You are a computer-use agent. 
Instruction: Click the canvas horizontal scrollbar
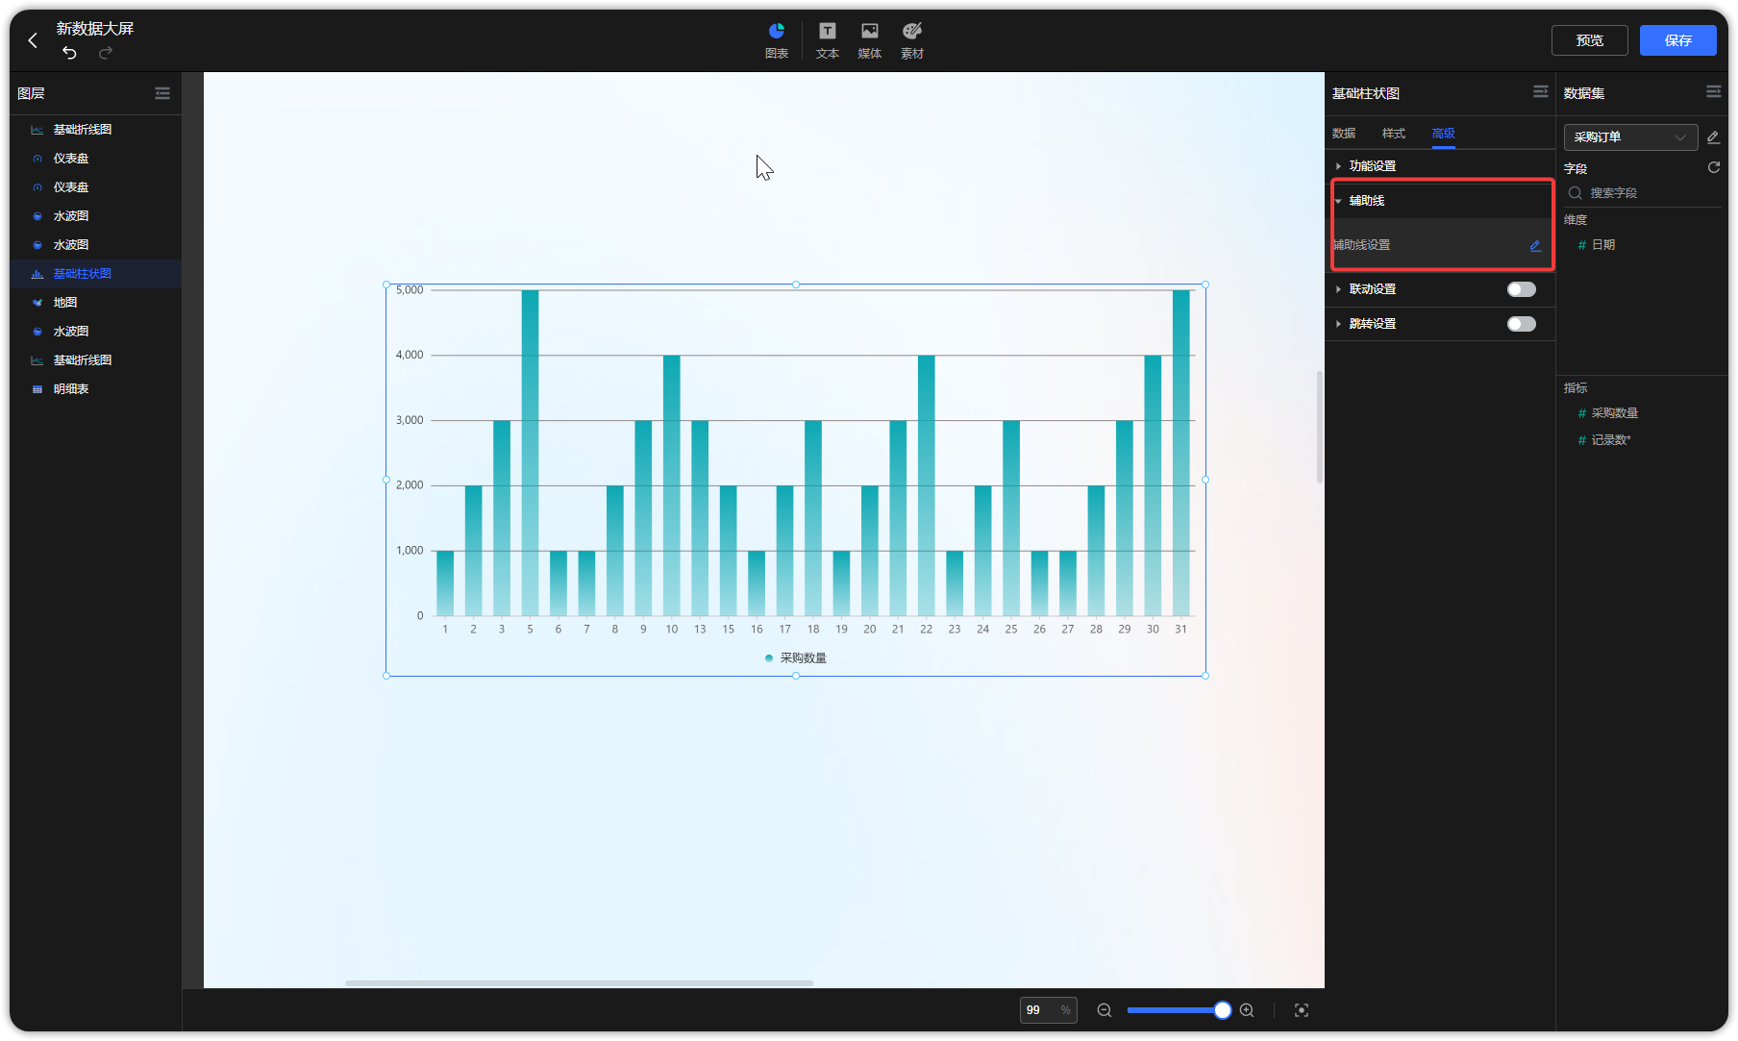[579, 983]
